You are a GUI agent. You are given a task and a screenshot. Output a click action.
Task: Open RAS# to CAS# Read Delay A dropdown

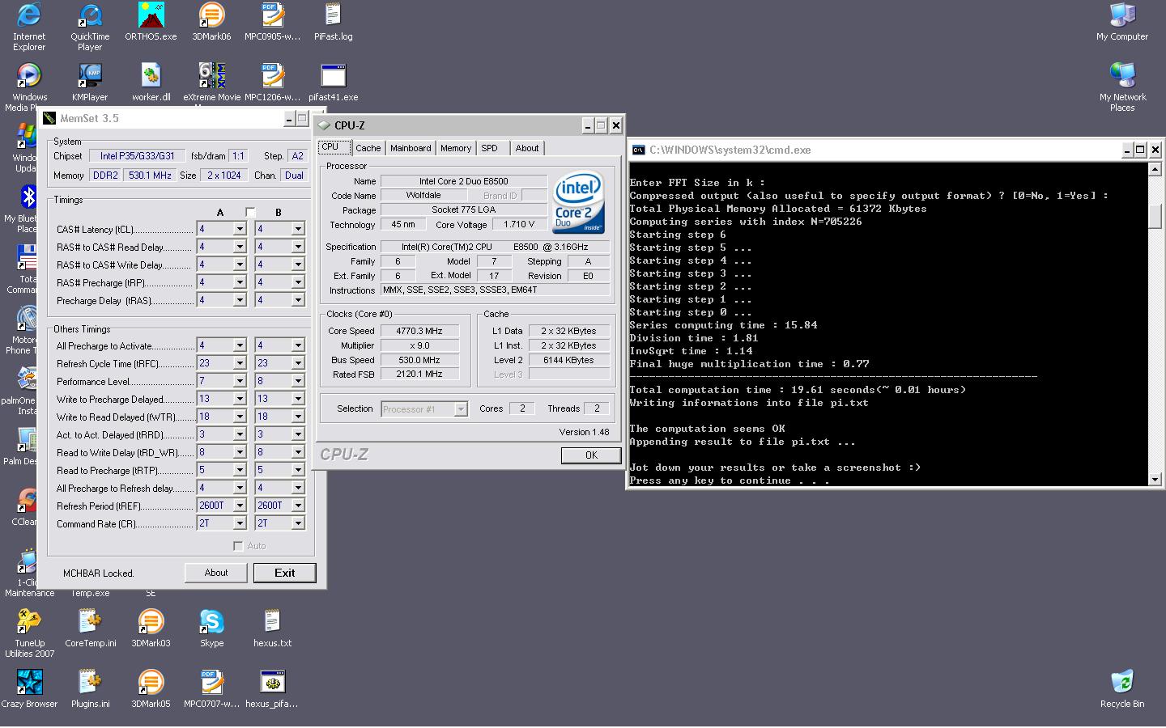click(x=240, y=247)
